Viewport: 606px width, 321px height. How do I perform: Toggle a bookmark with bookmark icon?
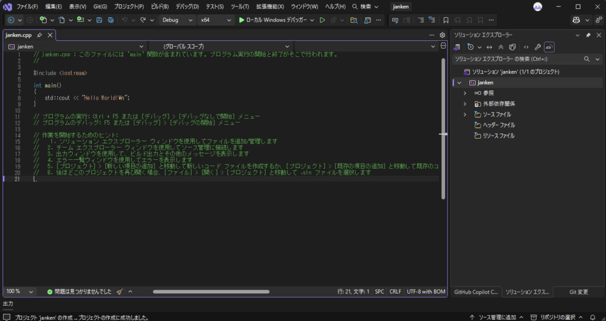click(446, 20)
